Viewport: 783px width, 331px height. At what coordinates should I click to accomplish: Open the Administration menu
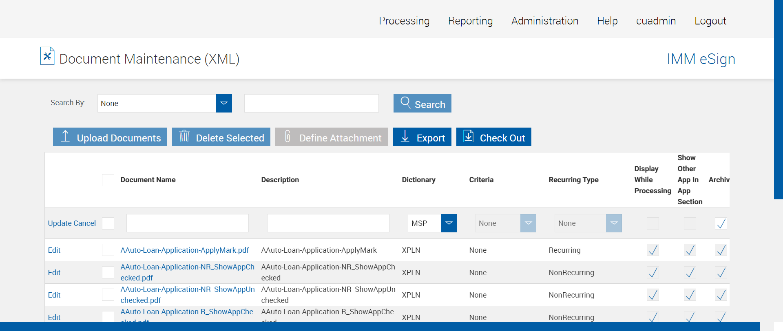click(544, 21)
